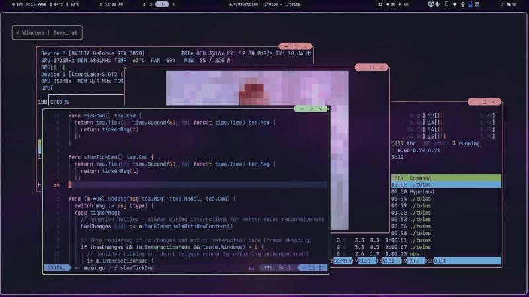Click the 'GPU0 %' graph label
Screen dimensions: 529x297
click(60, 102)
